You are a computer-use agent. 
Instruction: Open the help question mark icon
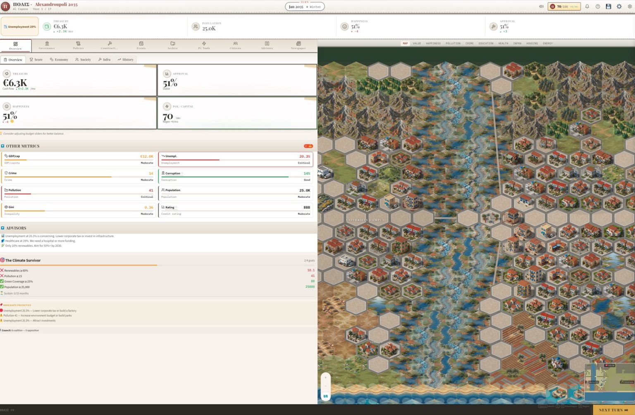coord(598,7)
